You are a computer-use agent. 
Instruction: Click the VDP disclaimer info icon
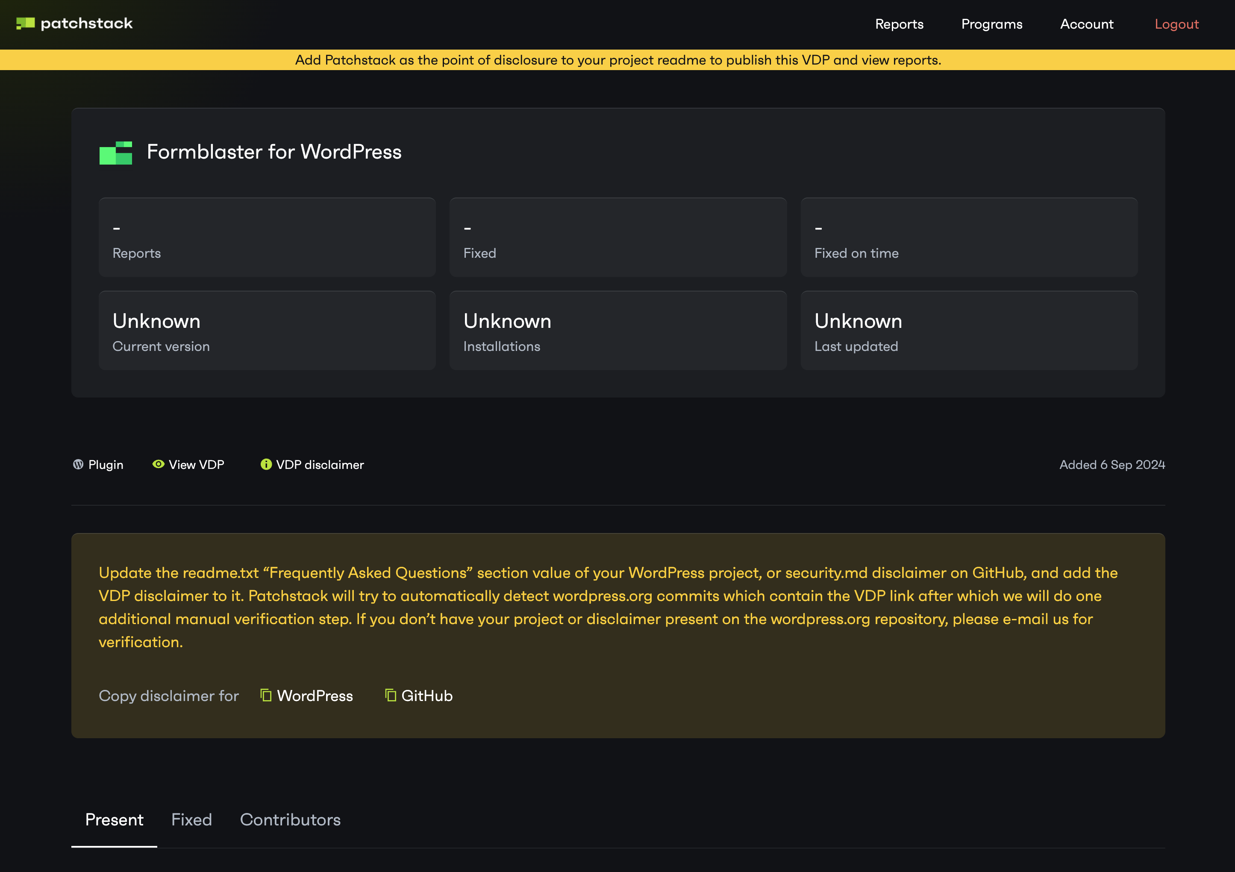[x=266, y=464]
